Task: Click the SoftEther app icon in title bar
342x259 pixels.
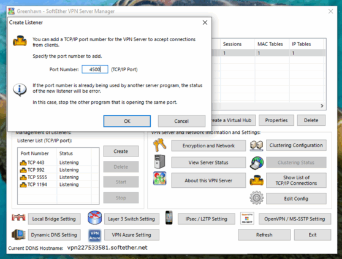Action: click(12, 11)
